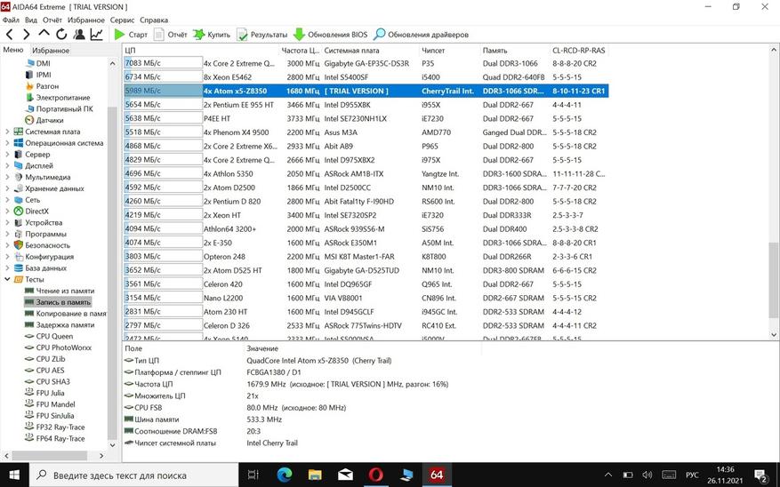The height and width of the screenshot is (487, 780).
Task: Open the Избранное menu in the menu bar
Action: (86, 20)
